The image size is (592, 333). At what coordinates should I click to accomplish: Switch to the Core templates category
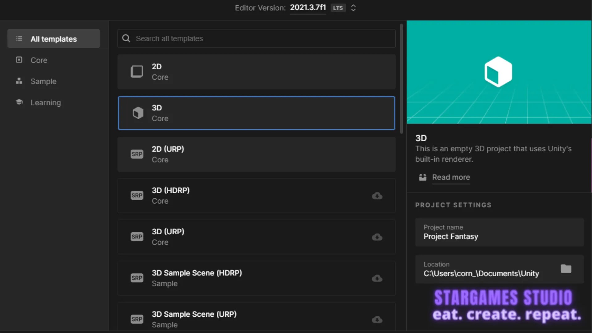point(39,60)
